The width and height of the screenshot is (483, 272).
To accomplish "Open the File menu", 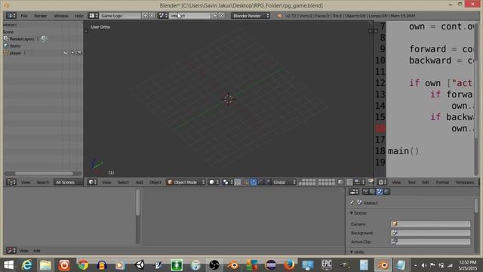I will [24, 16].
